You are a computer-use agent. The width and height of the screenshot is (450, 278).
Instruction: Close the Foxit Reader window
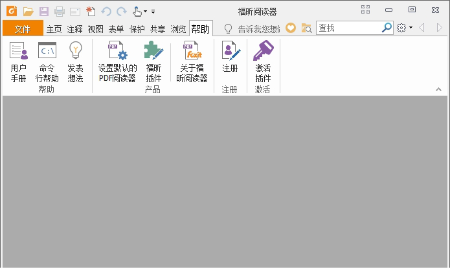point(435,10)
